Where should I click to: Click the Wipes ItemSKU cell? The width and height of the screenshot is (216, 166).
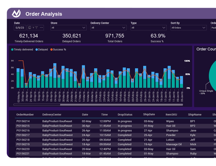pos(170,121)
